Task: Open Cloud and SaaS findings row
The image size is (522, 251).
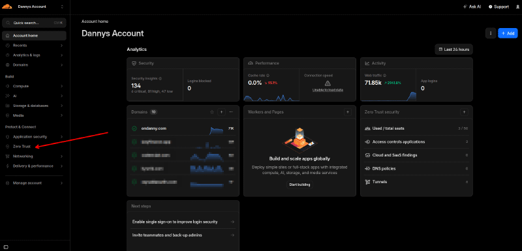Action: [x=416, y=155]
